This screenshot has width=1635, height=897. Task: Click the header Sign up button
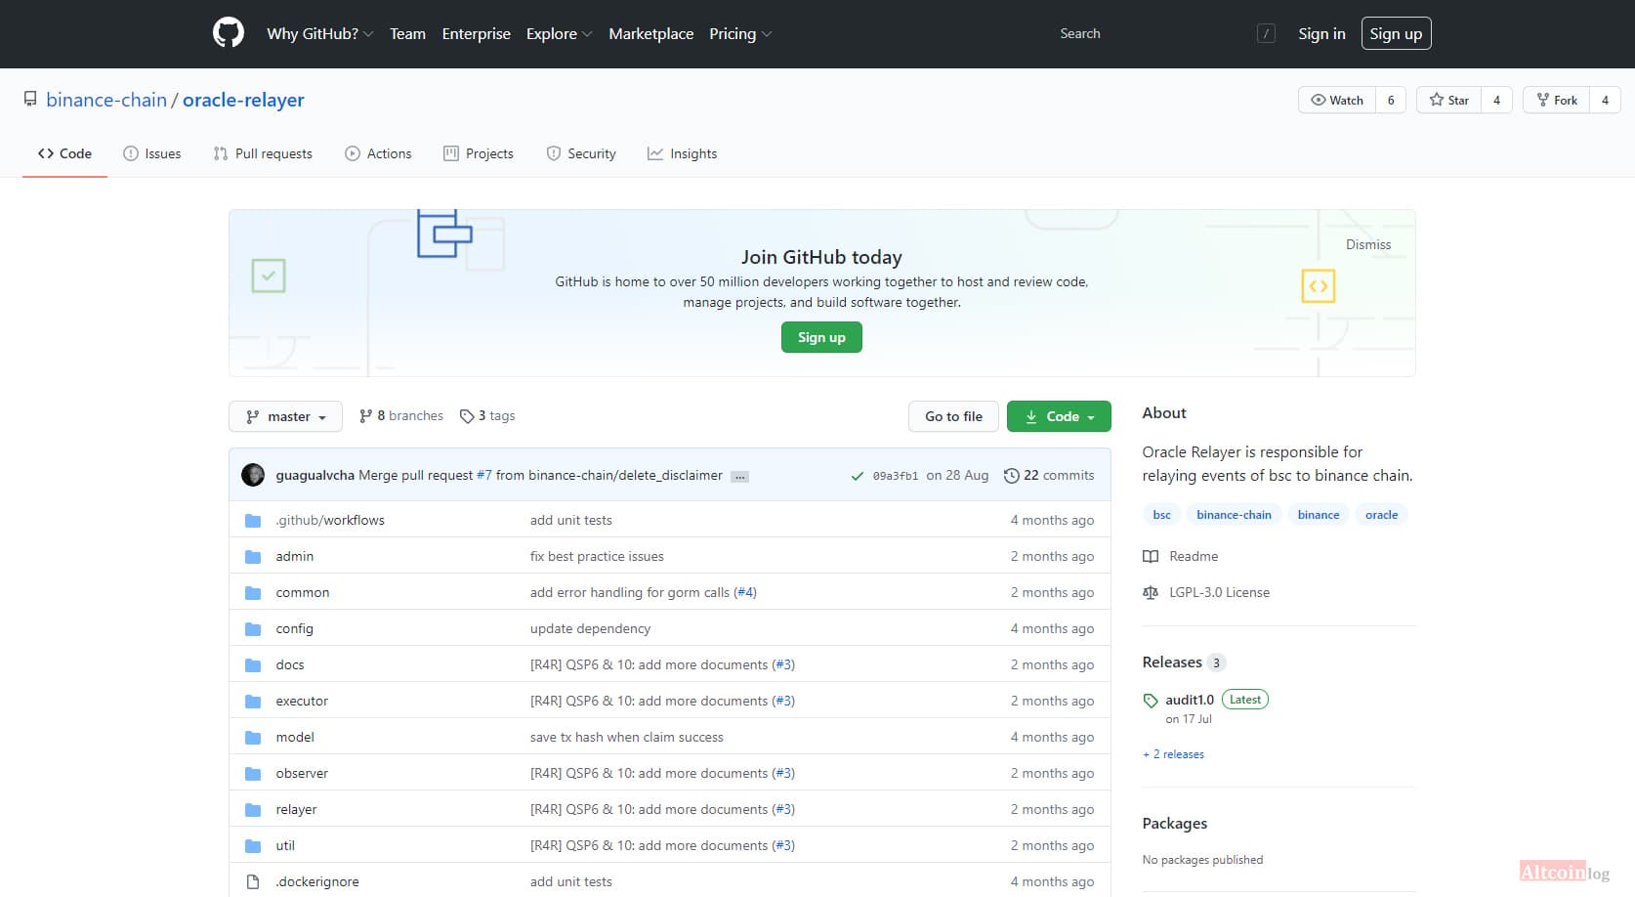point(1396,33)
